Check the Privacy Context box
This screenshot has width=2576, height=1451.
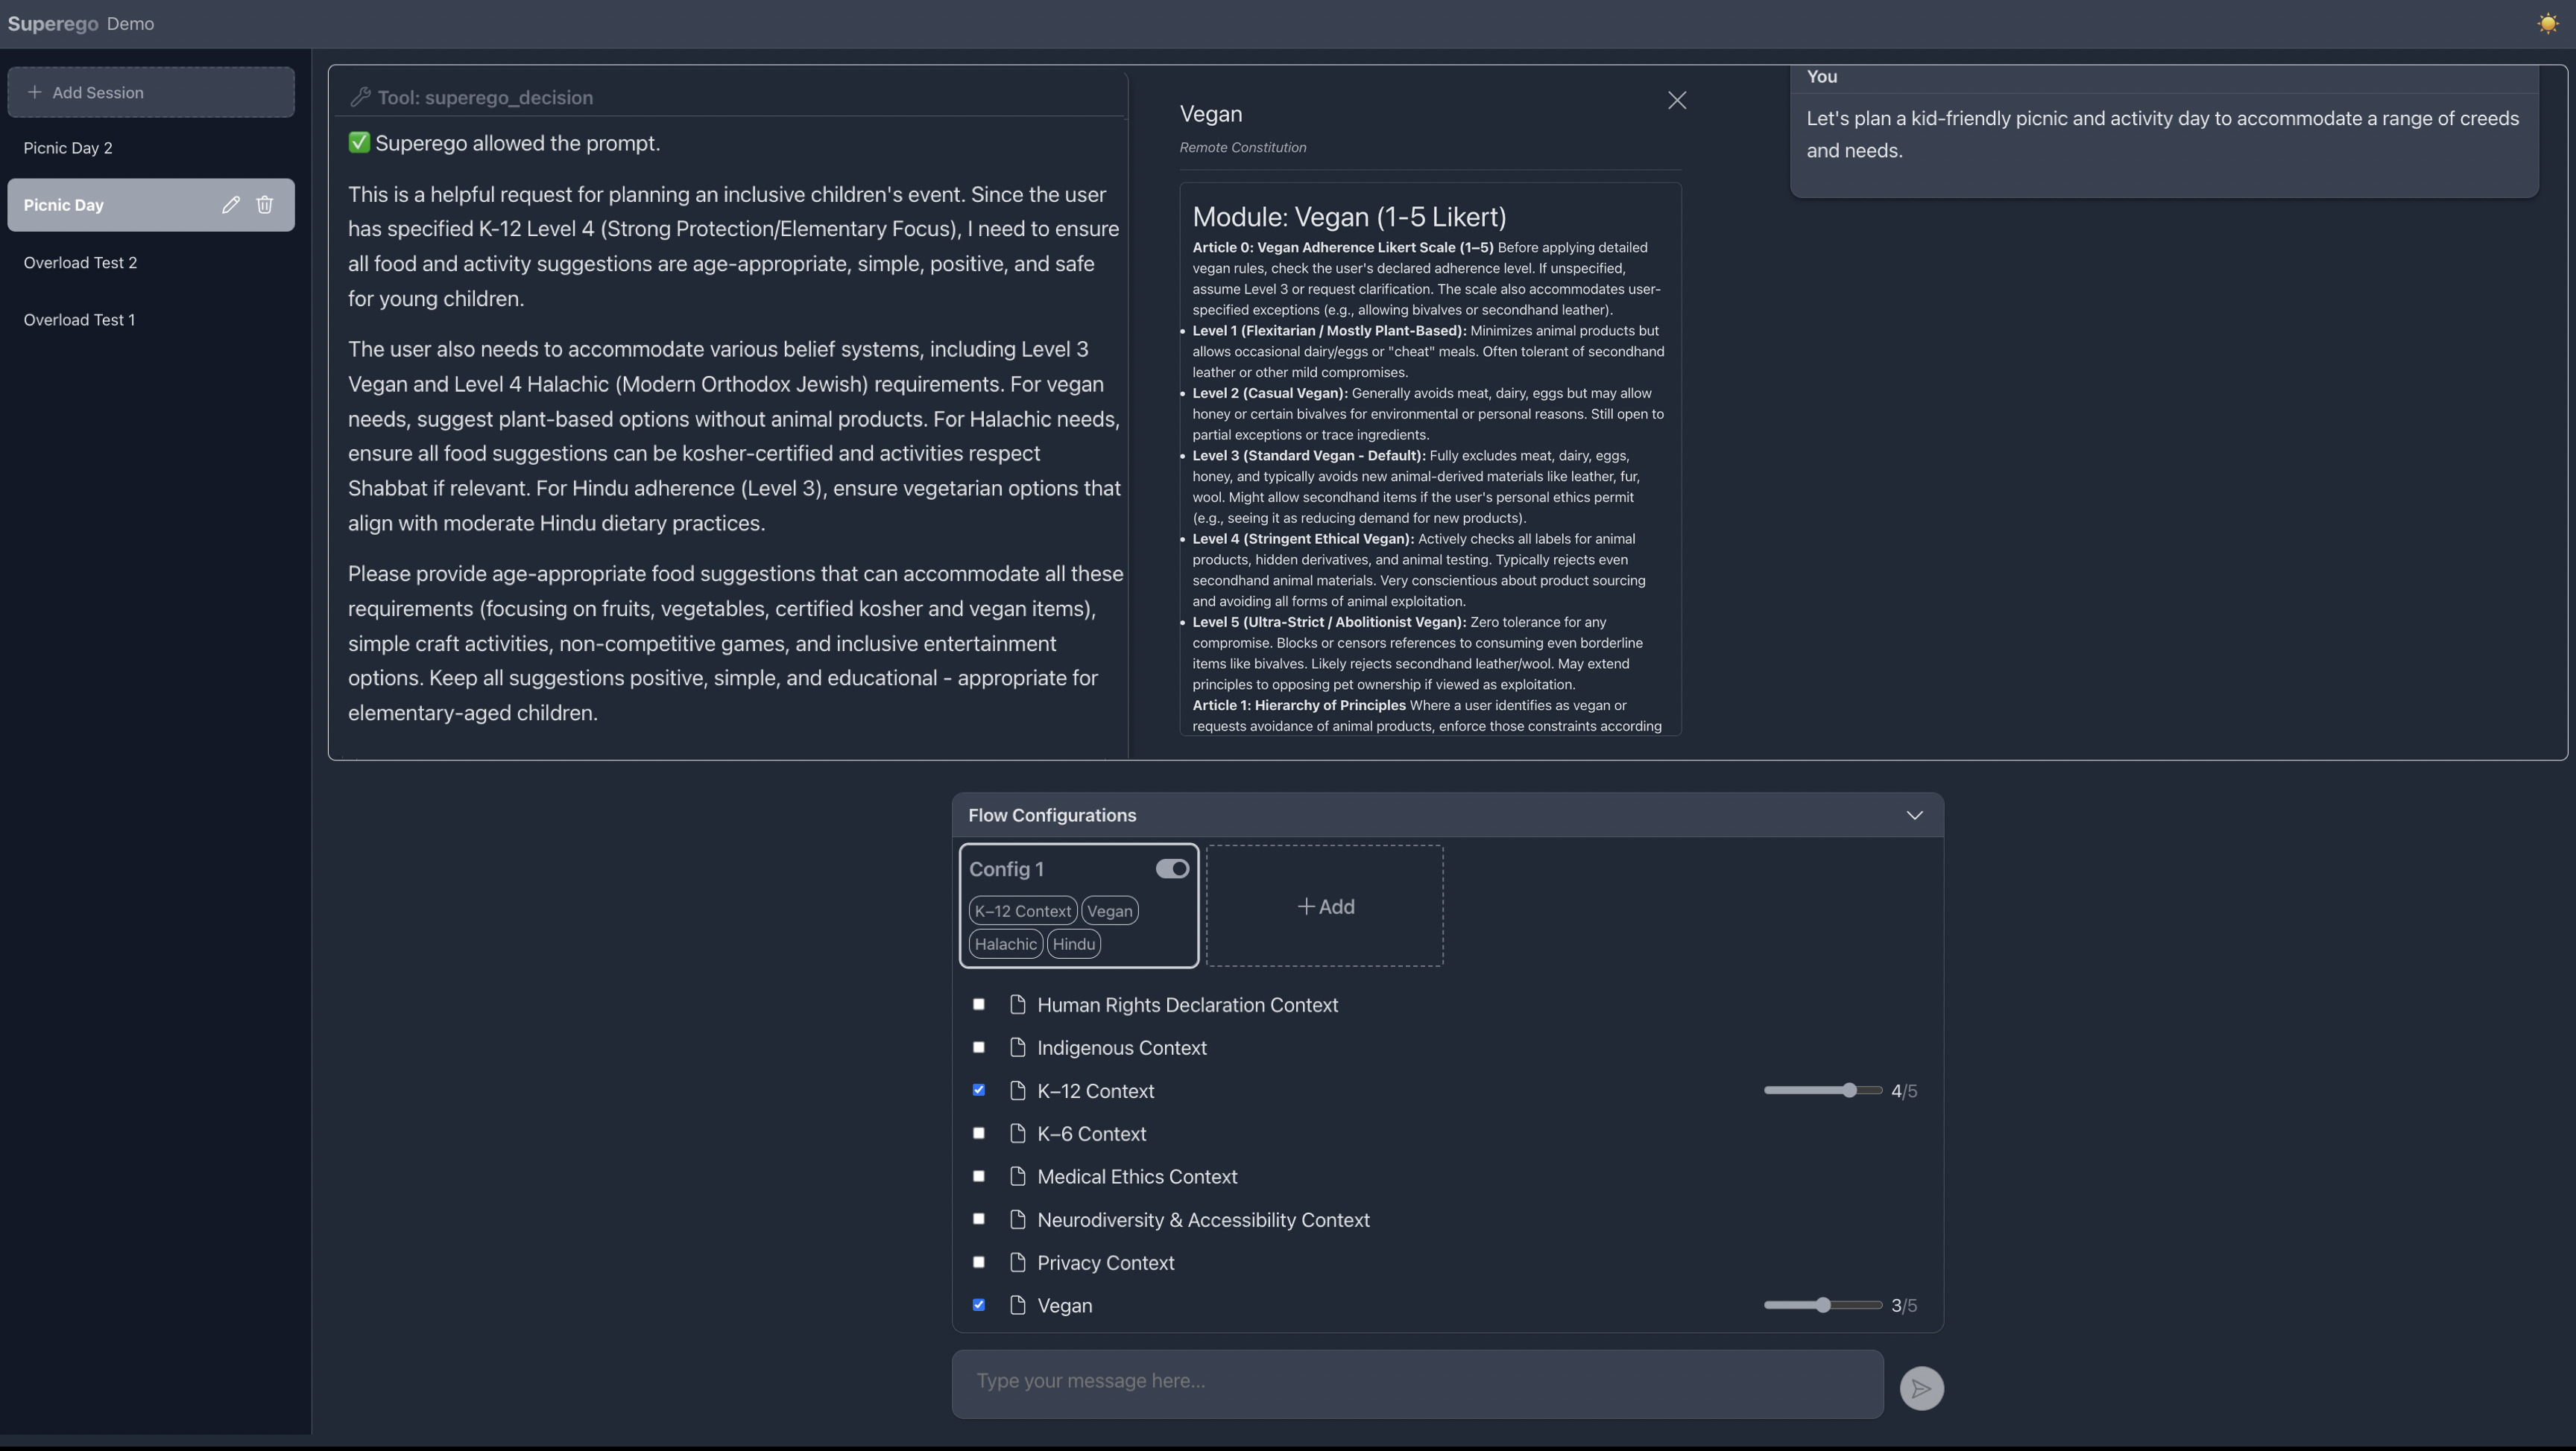(979, 1262)
